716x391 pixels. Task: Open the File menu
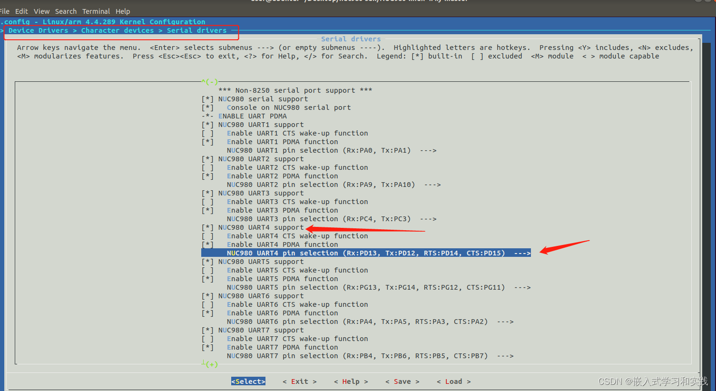pyautogui.click(x=4, y=11)
